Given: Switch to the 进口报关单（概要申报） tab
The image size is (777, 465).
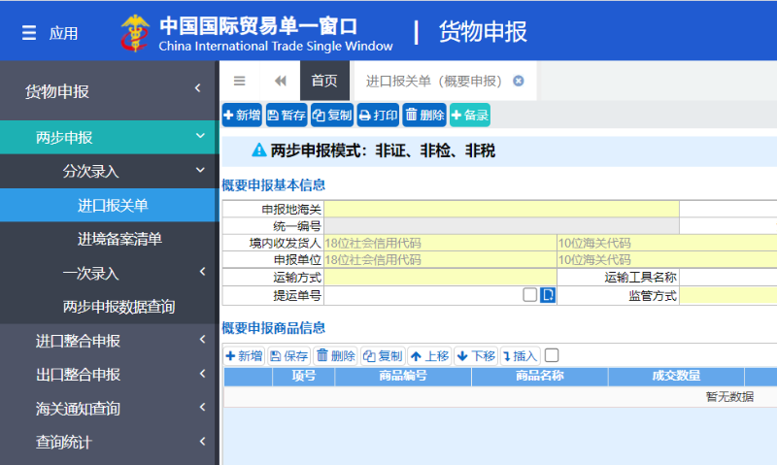Looking at the screenshot, I should tap(434, 81).
